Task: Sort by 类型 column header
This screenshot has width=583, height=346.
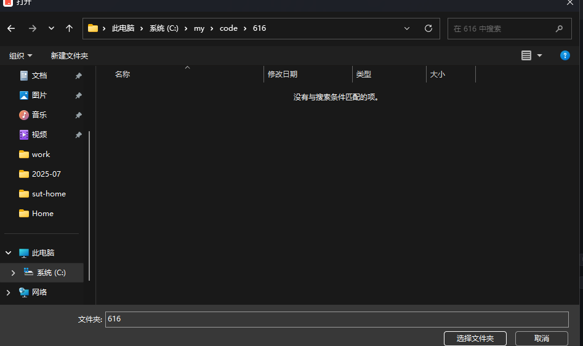Action: (364, 74)
